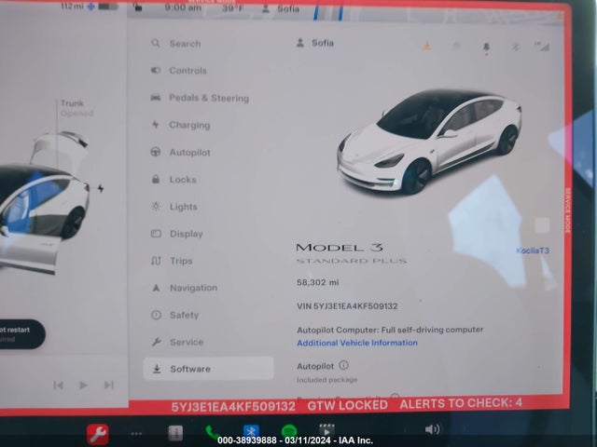Screen dimensions: 597x447
Task: Open the Theater clapperboard app
Action: (x=326, y=430)
